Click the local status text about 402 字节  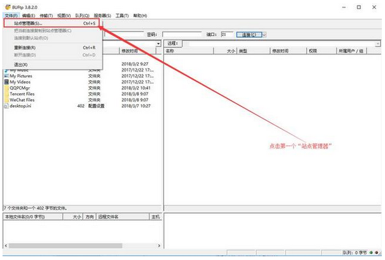pyautogui.click(x=35, y=208)
